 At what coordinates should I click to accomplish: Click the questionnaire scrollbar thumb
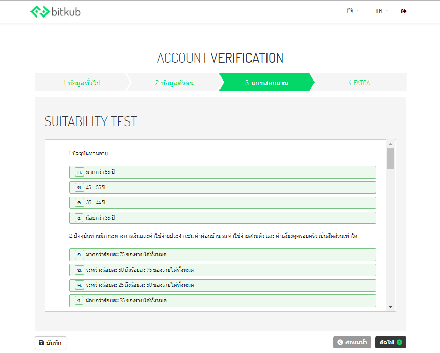pyautogui.click(x=391, y=158)
